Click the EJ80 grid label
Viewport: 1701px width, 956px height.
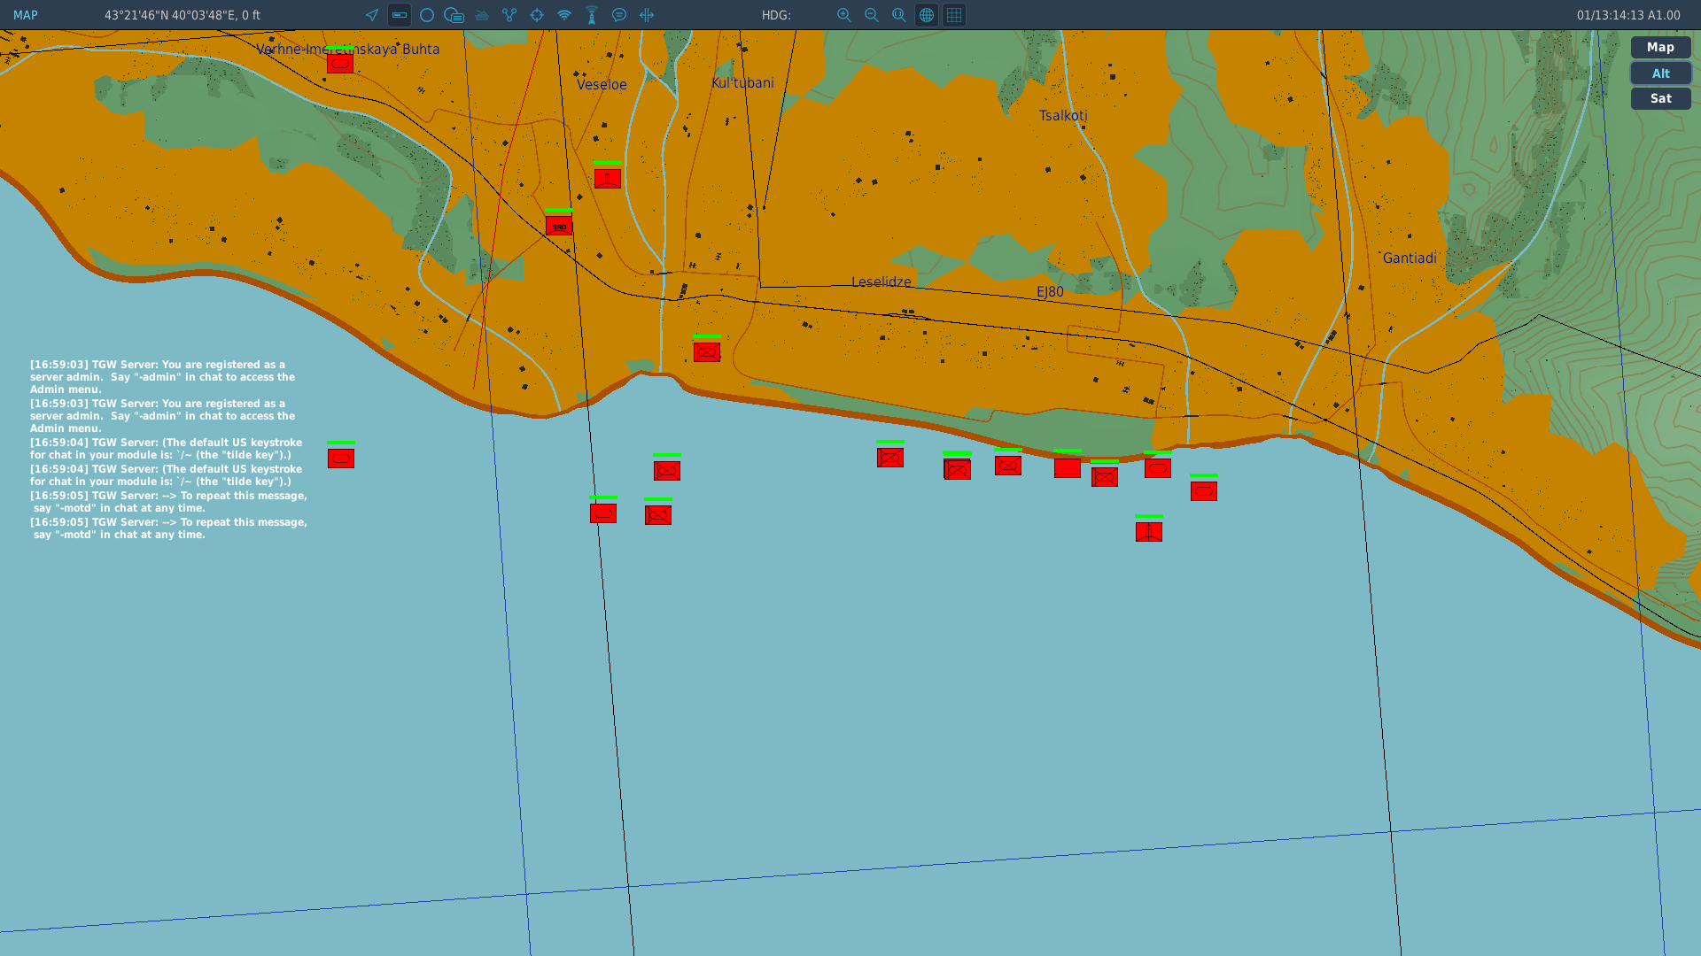[x=1050, y=291]
